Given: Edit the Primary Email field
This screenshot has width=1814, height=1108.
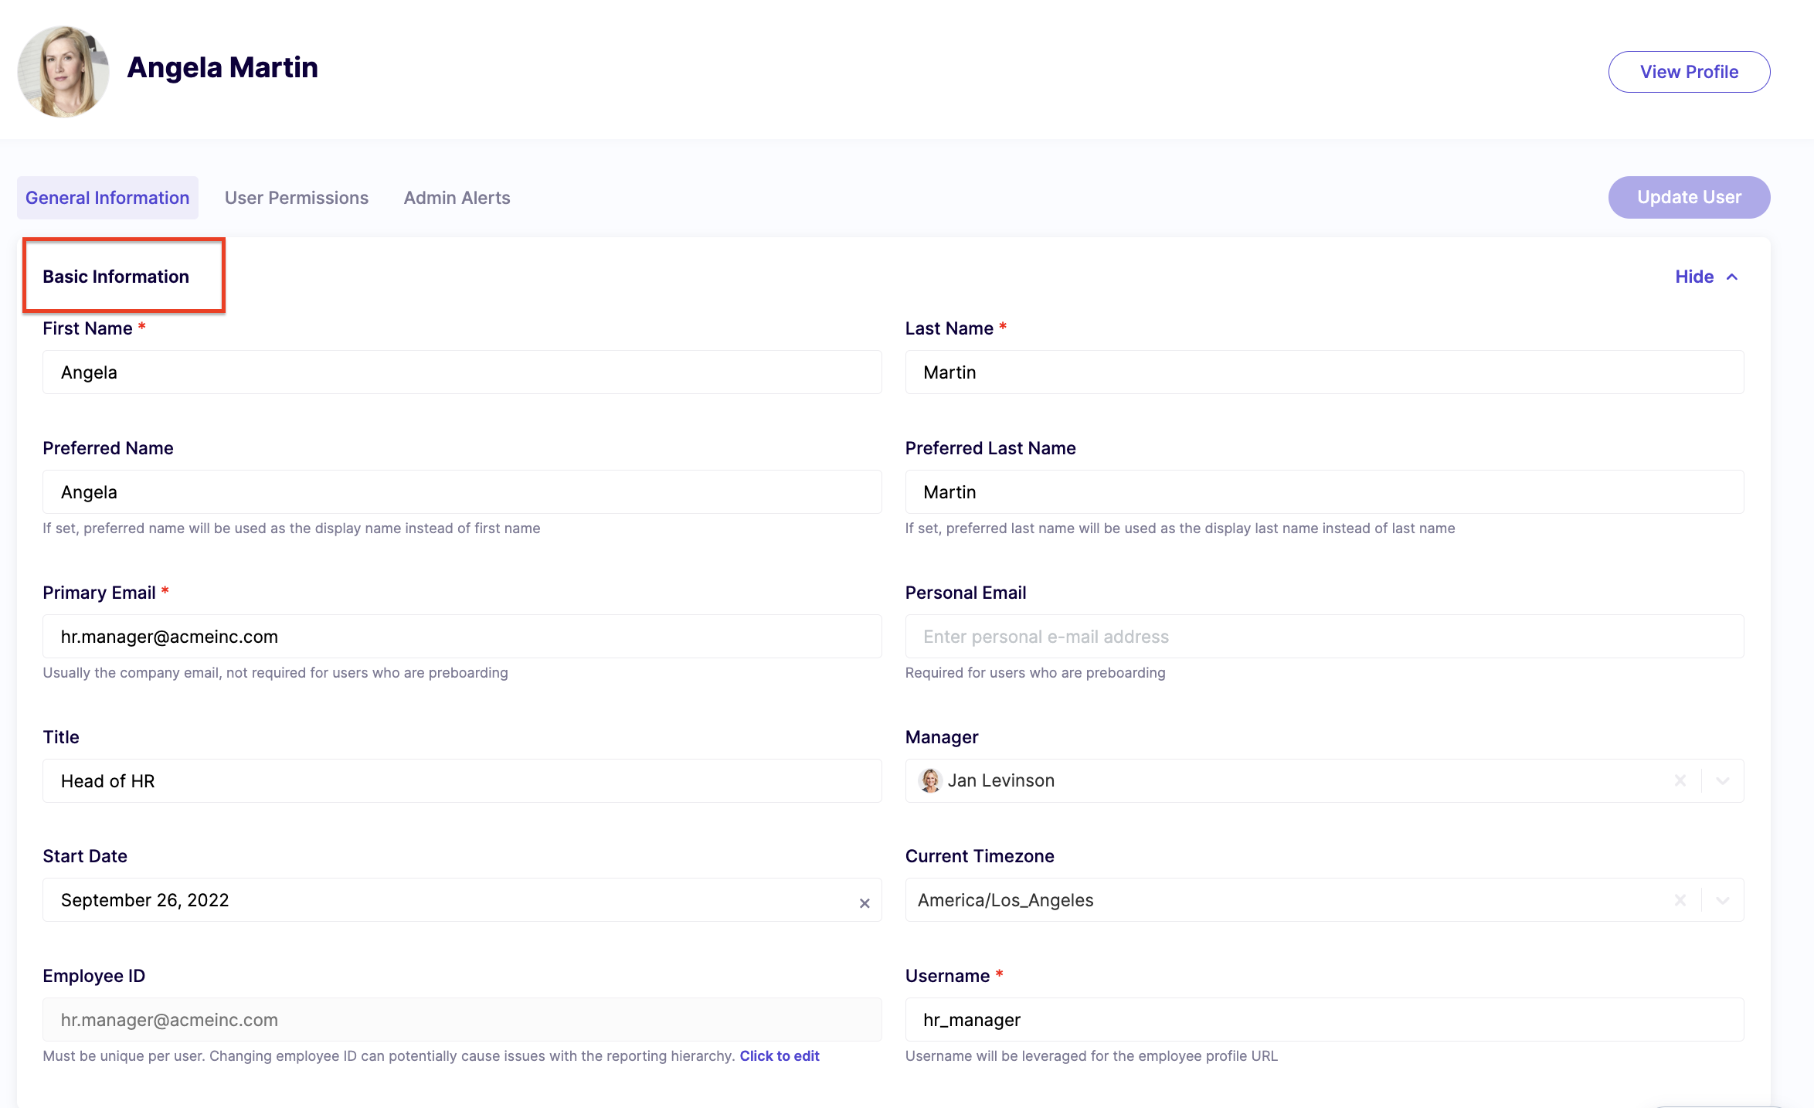Looking at the screenshot, I should point(462,637).
